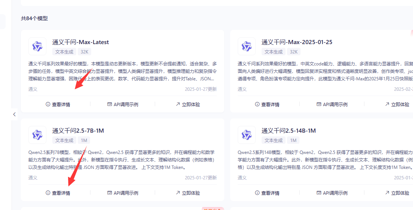Click the info icon on 通义千问2.5-7B-1M card
Screen dimensions: 413x210
coord(48,193)
